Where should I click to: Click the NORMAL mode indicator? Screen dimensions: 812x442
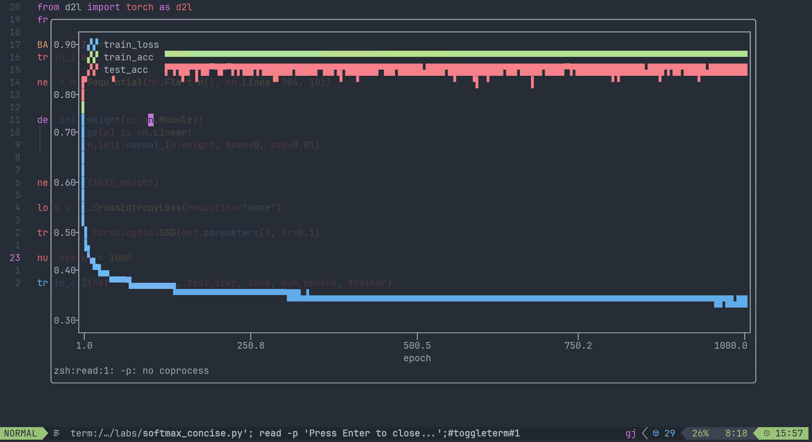point(20,433)
